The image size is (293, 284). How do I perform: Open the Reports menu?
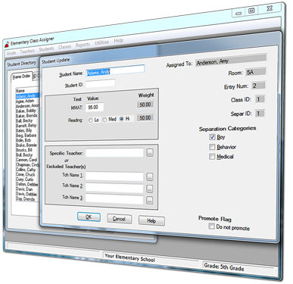coord(83,45)
